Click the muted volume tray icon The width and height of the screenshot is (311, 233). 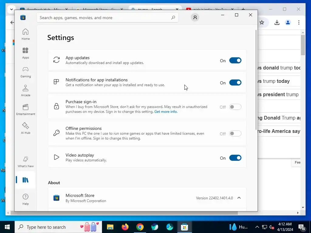pos(272,227)
